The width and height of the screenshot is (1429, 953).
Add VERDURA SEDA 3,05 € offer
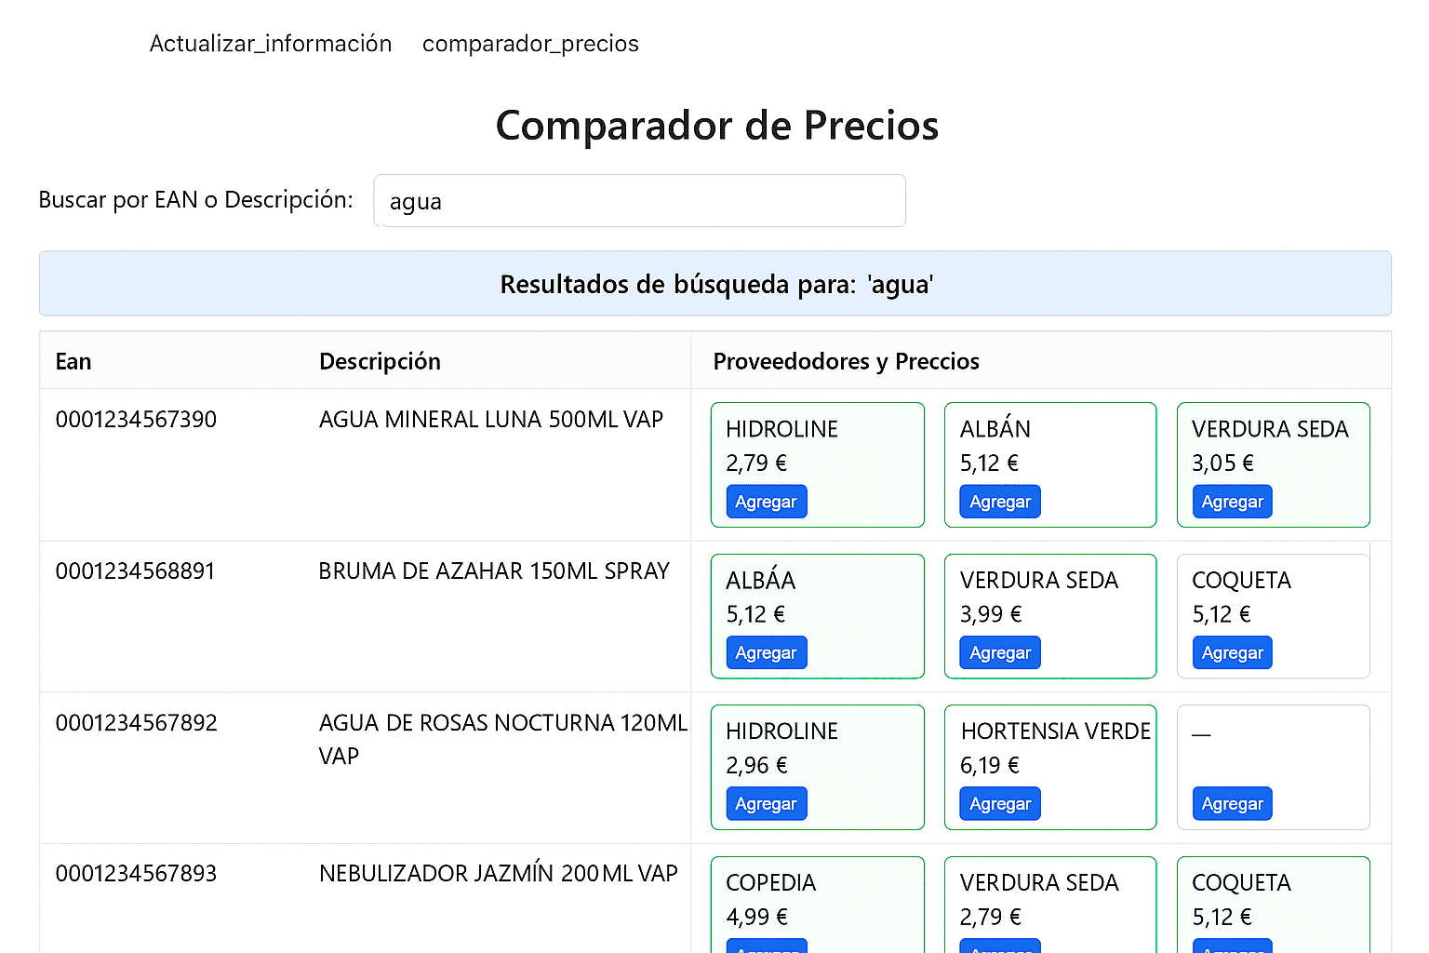1232,502
